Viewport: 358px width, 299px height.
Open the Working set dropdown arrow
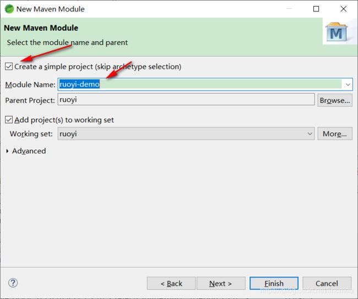tap(309, 134)
